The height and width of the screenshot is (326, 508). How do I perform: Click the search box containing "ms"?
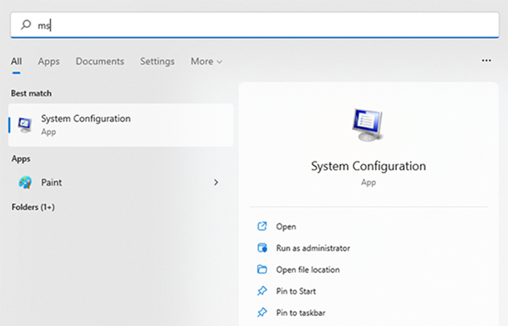point(255,25)
